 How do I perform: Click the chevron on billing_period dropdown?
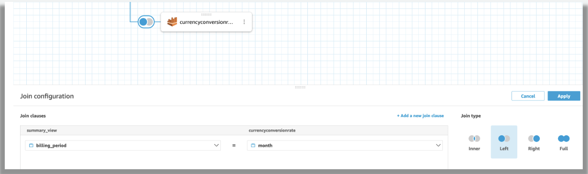tap(216, 145)
